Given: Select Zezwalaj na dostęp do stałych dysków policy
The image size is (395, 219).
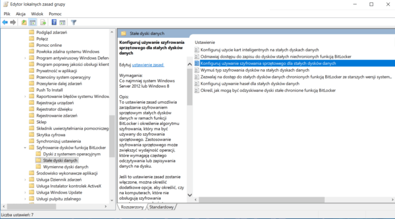Looking at the screenshot, I should pyautogui.click(x=296, y=77).
